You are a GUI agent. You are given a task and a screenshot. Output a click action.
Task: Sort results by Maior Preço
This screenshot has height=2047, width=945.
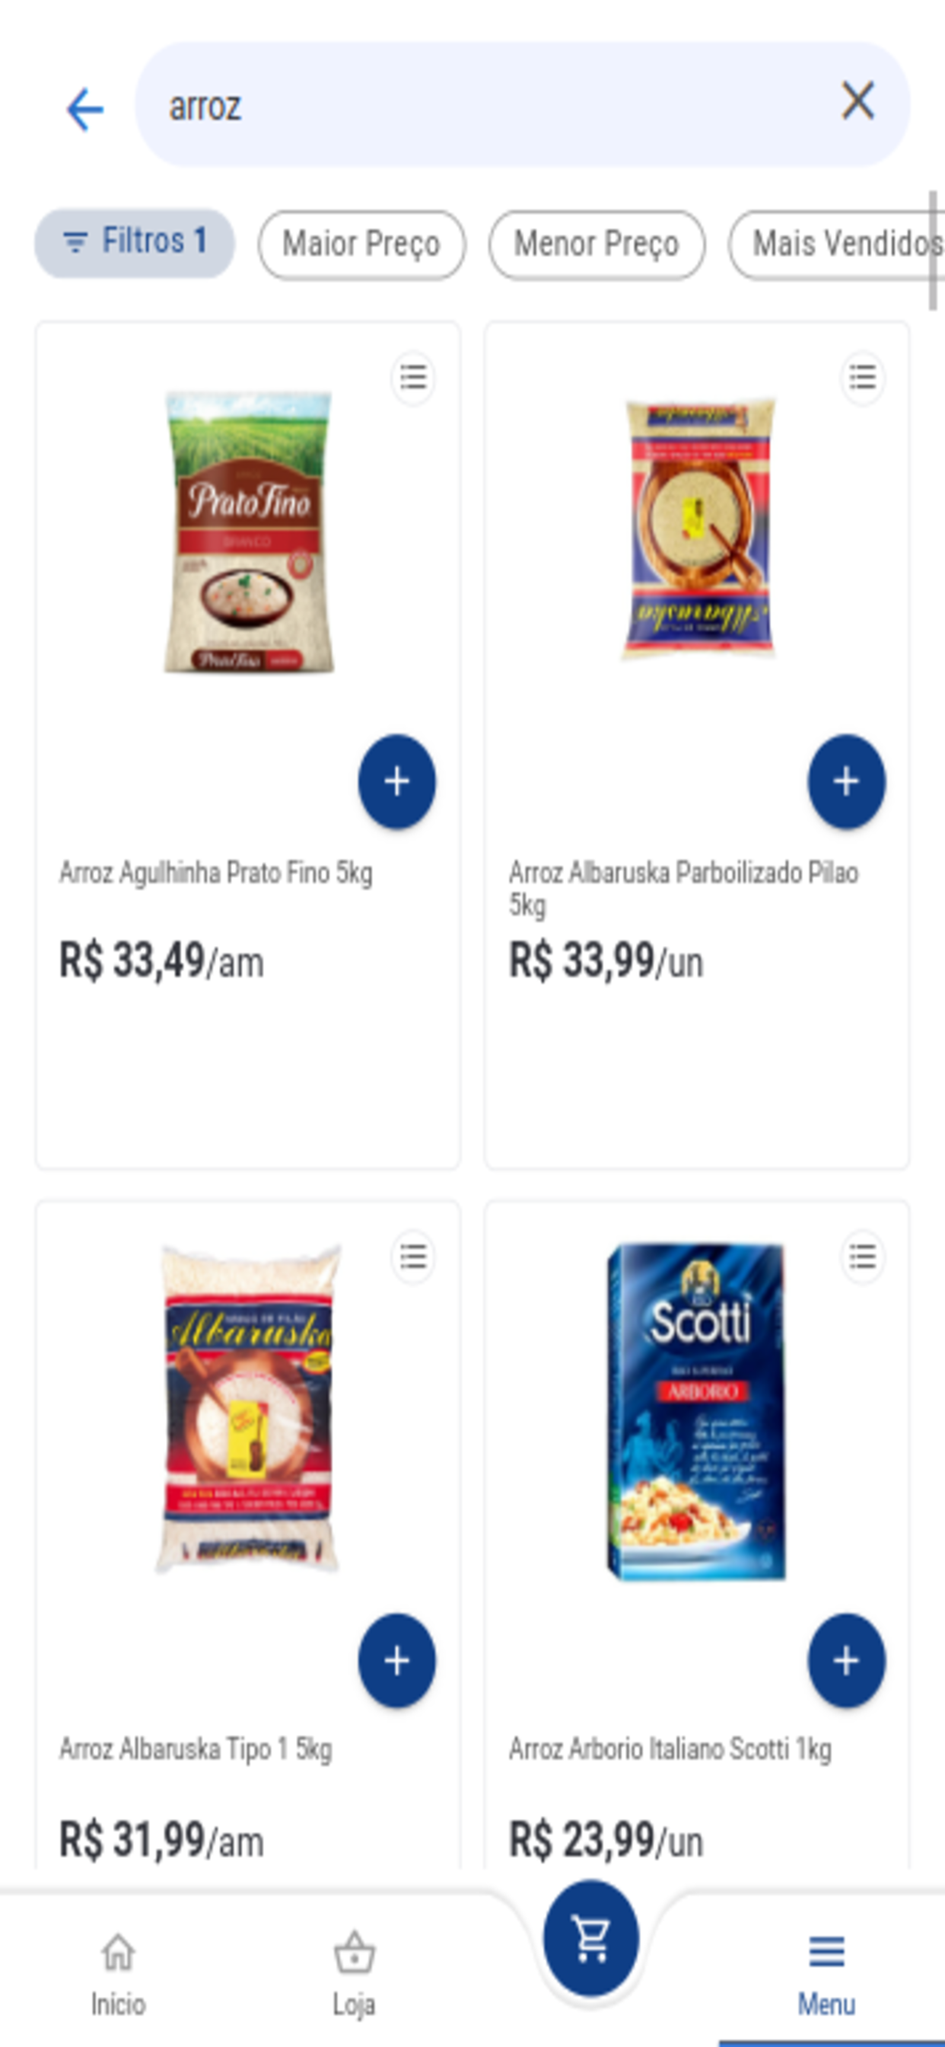point(361,244)
